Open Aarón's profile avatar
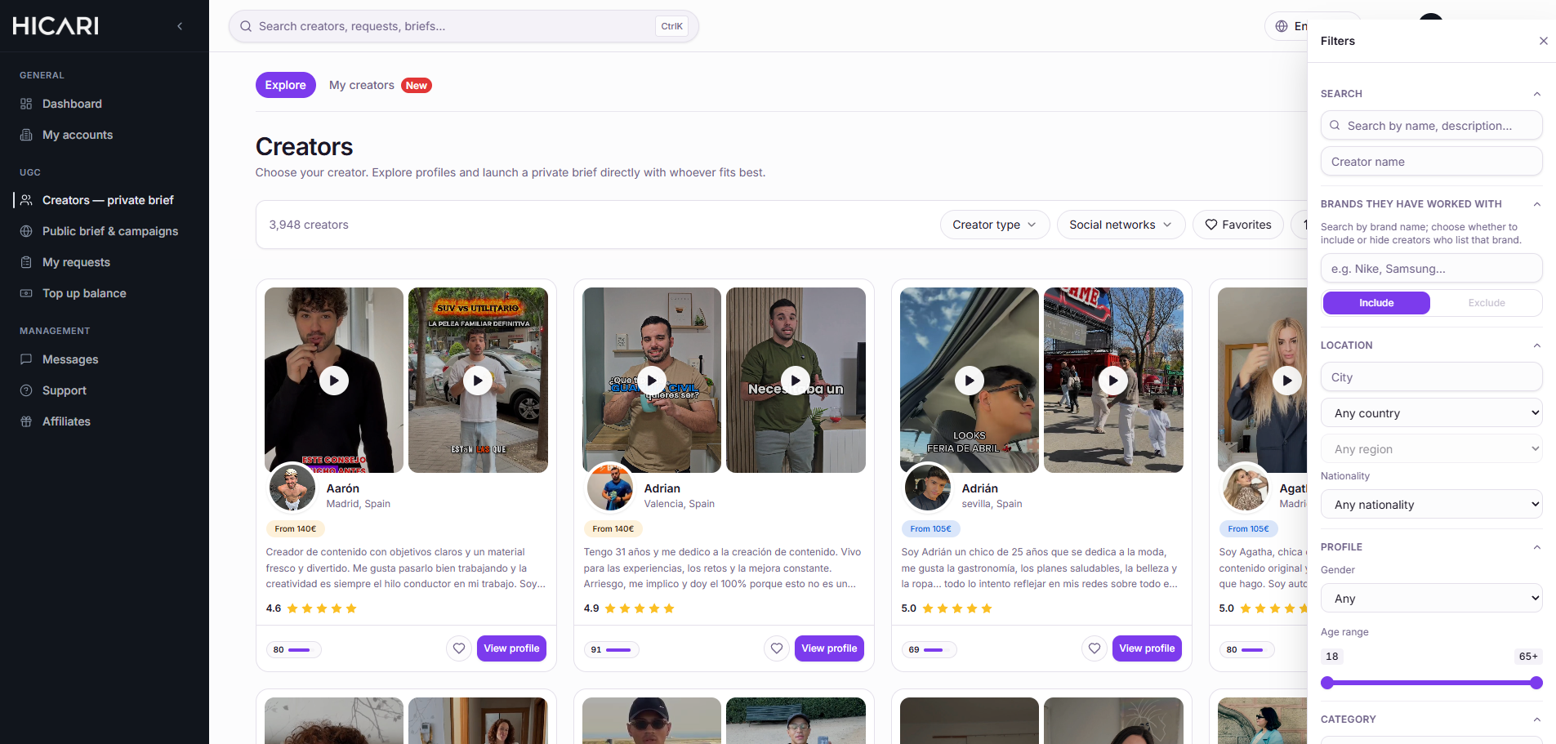Viewport: 1556px width, 744px height. coord(292,488)
